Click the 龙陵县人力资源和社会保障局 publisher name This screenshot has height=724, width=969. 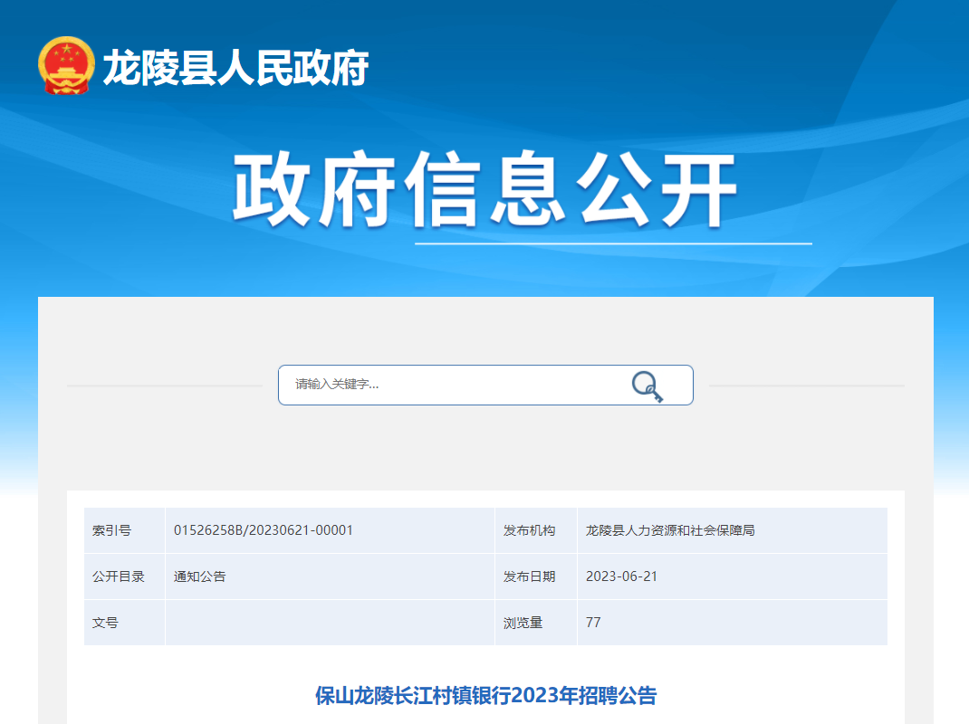(x=670, y=530)
